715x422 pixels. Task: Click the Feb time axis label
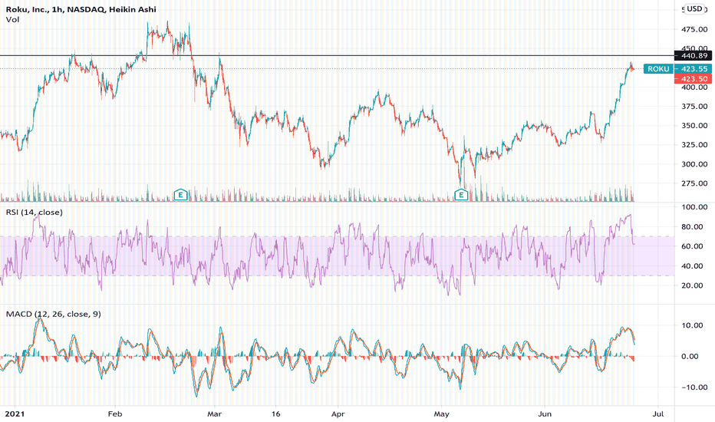[x=115, y=414]
